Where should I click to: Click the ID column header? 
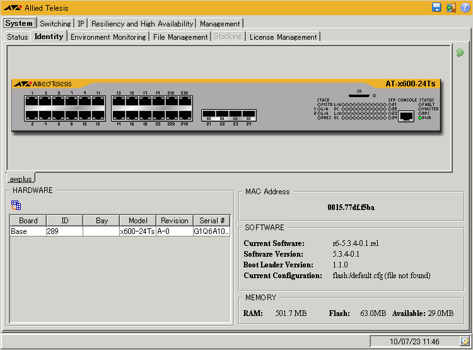click(x=64, y=221)
